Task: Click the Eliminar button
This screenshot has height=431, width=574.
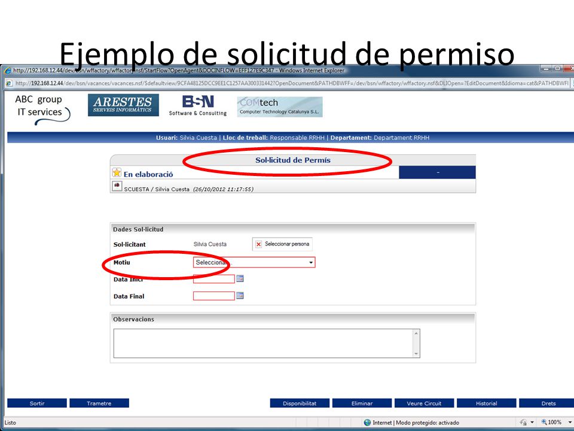Action: click(x=362, y=403)
